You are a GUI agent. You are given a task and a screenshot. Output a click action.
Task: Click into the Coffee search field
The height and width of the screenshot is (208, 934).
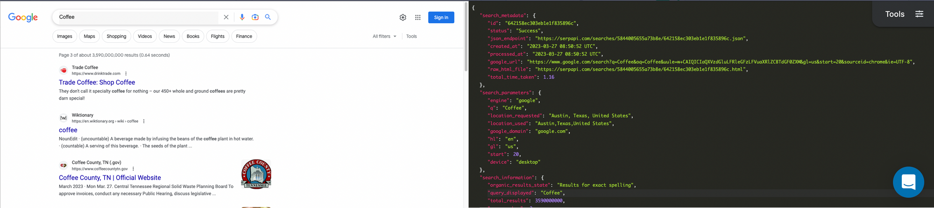(138, 17)
